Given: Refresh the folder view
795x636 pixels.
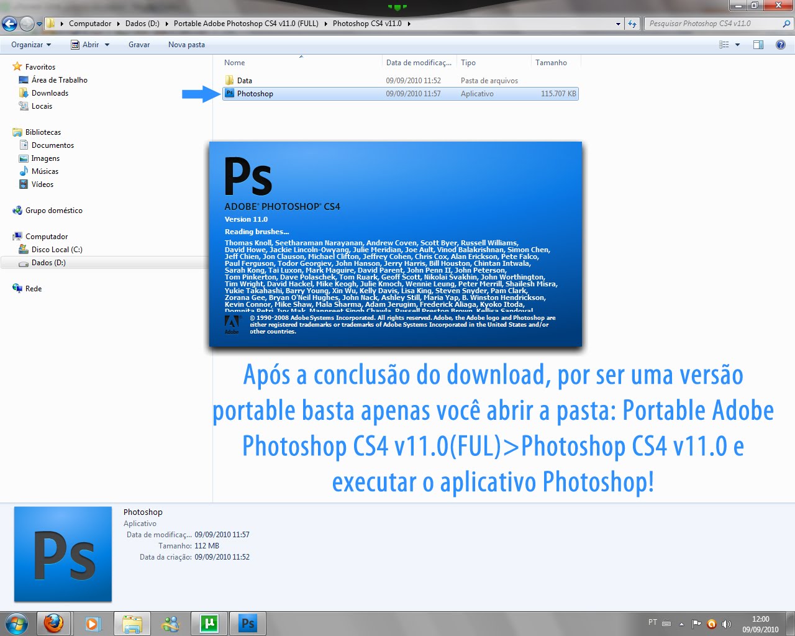Looking at the screenshot, I should pyautogui.click(x=632, y=24).
